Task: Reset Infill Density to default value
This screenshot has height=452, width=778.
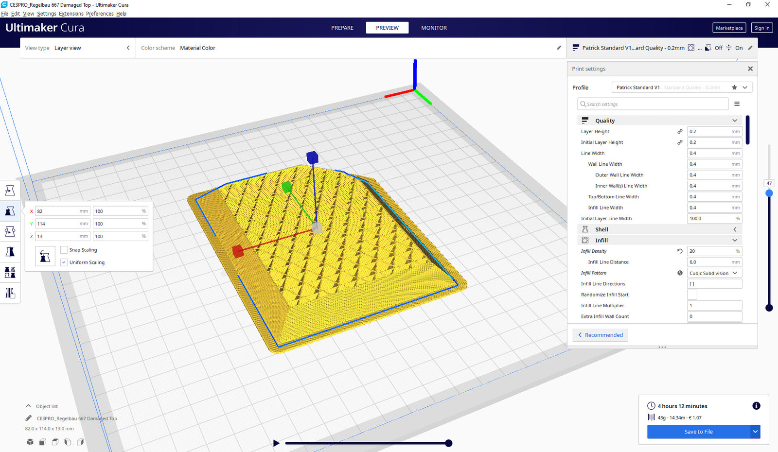Action: 680,251
